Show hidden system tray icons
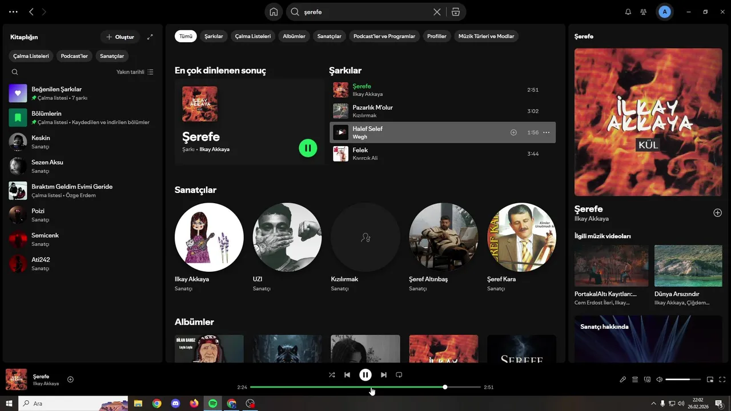Screen dimensions: 731x411 [x=653, y=404]
